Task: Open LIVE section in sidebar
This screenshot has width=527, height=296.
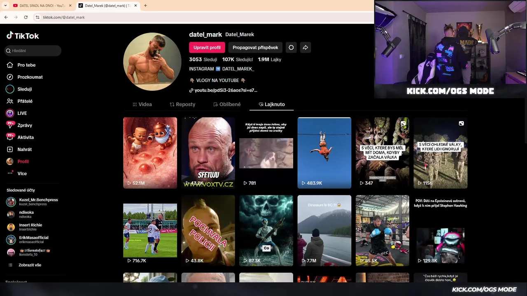Action: [x=16, y=113]
